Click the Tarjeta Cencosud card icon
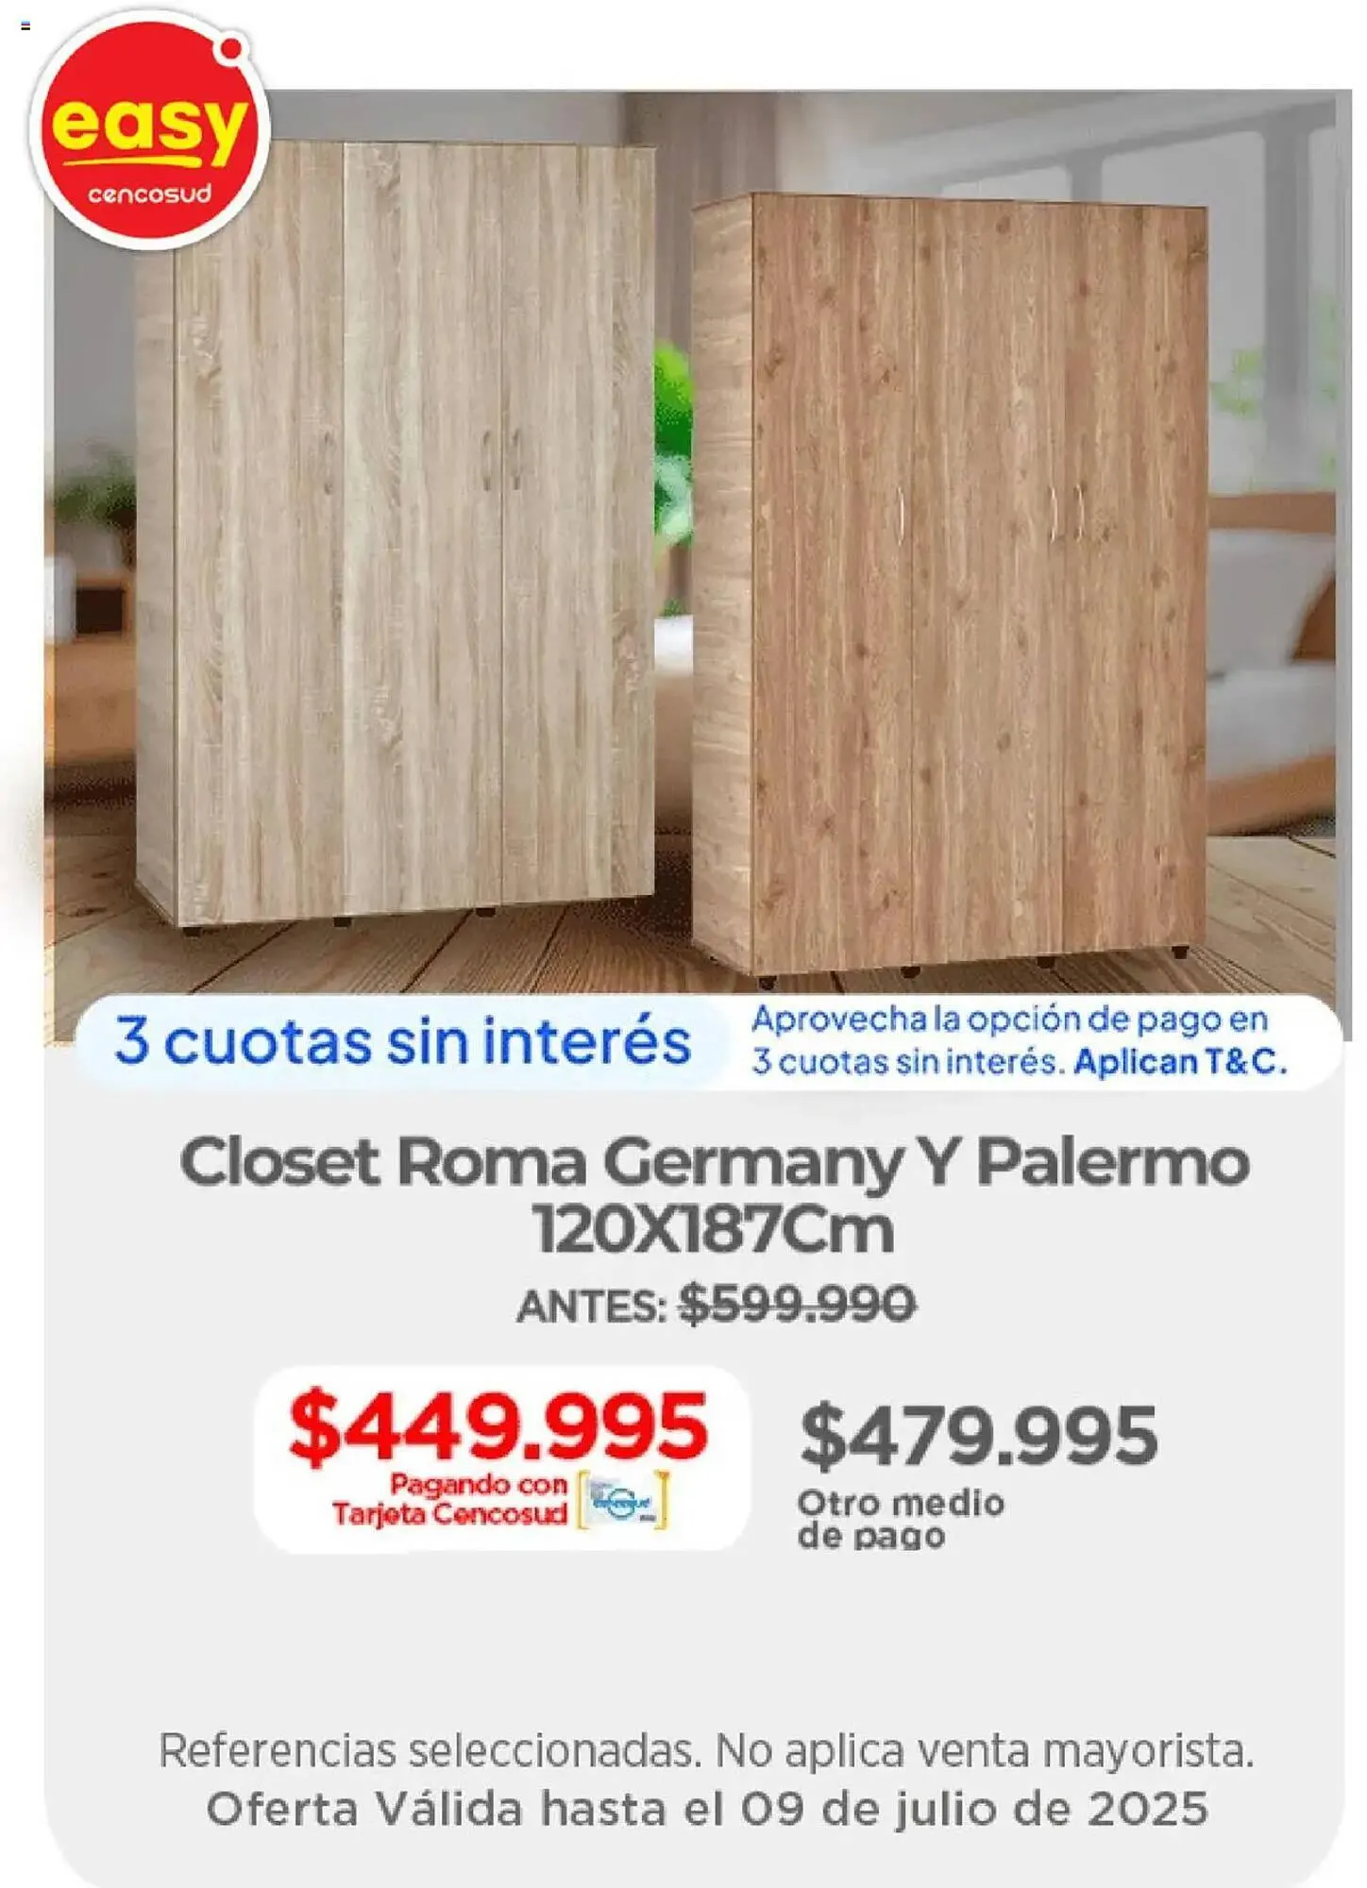Viewport: 1367px width, 1888px height. click(623, 1500)
